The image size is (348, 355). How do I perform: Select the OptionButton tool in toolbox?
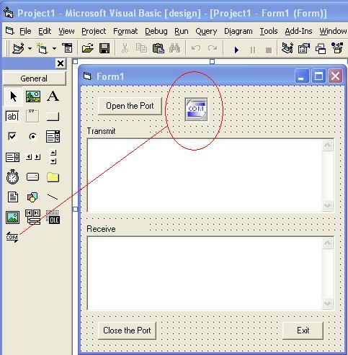33,136
